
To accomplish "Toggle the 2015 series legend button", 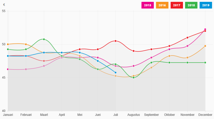I will pyautogui.click(x=147, y=5).
